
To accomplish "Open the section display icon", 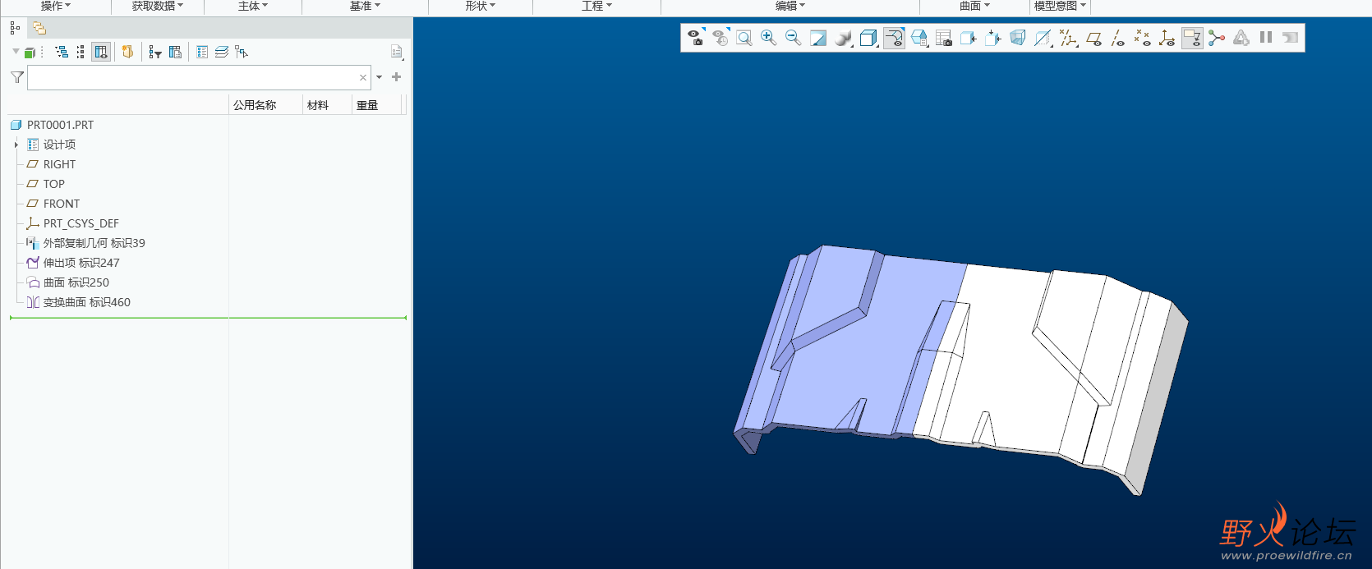I will (x=1043, y=38).
